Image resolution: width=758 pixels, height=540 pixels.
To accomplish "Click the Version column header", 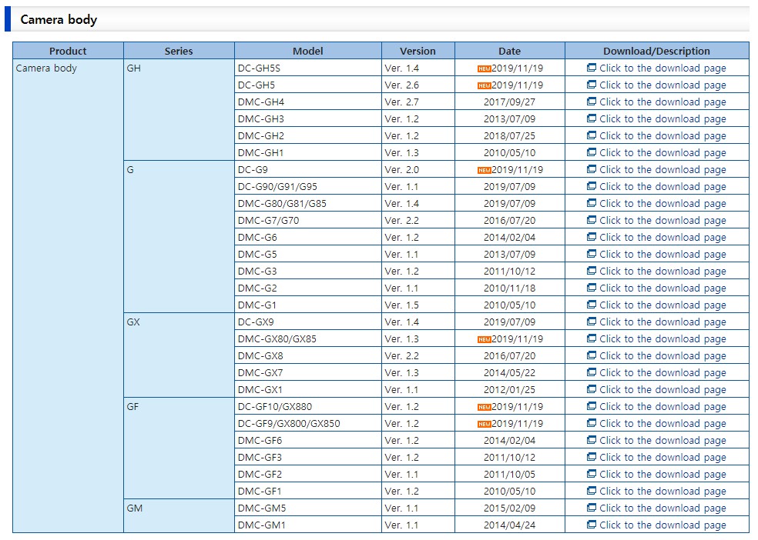I will pyautogui.click(x=418, y=51).
